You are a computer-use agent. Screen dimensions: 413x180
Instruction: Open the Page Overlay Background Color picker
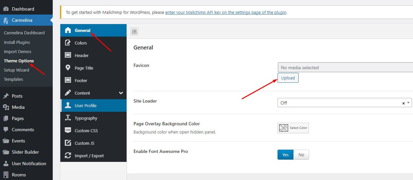(x=293, y=128)
